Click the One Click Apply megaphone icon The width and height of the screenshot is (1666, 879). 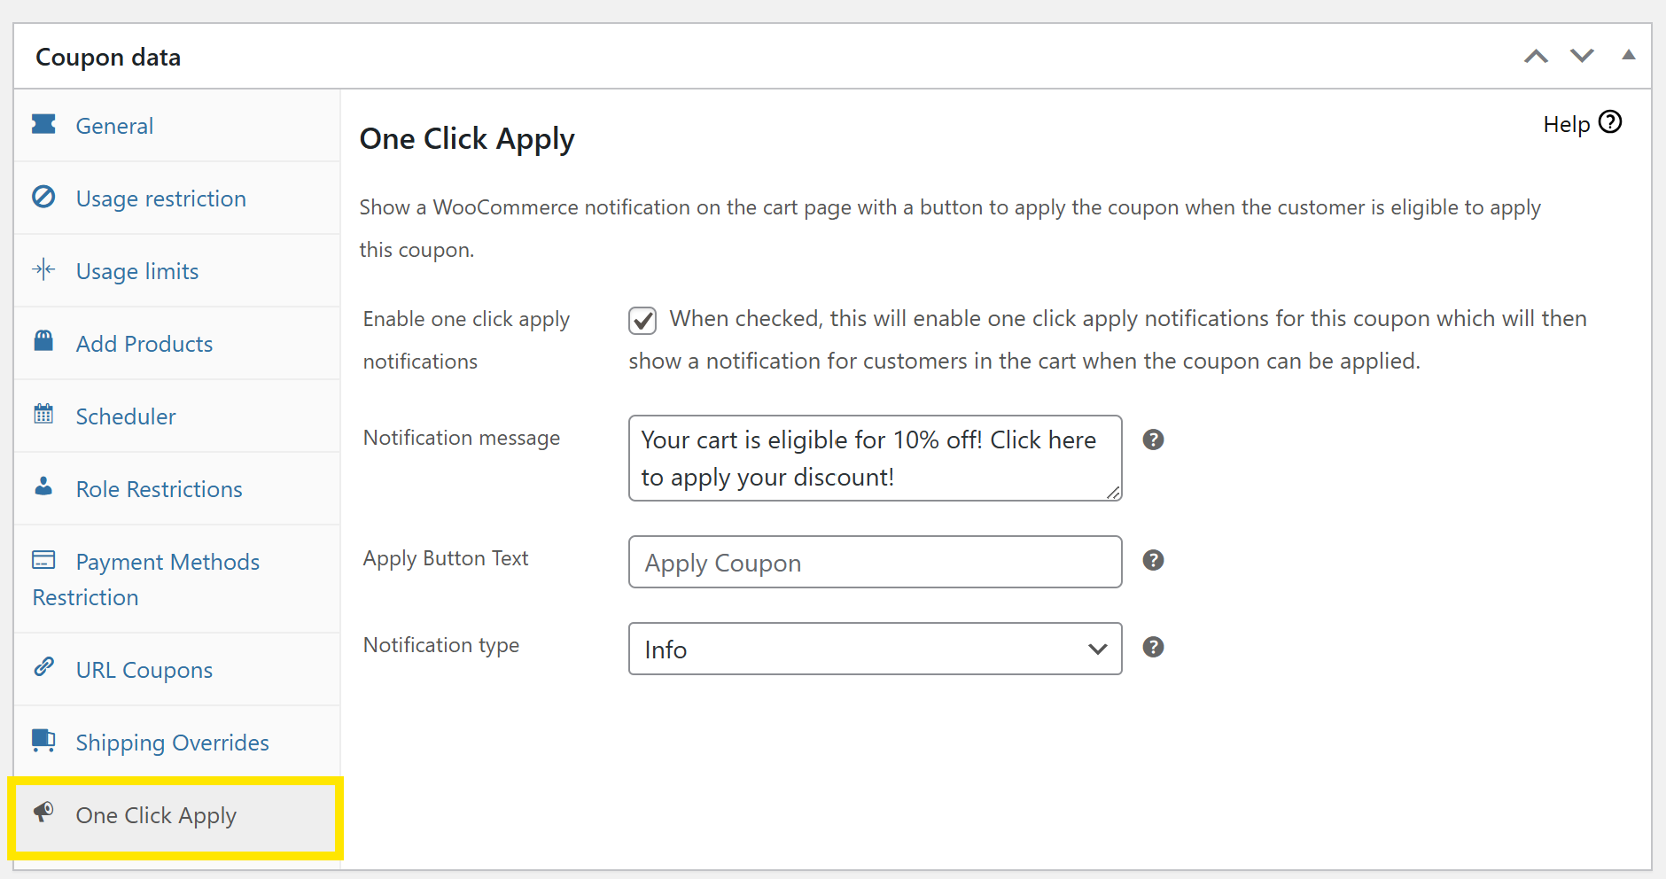[43, 812]
